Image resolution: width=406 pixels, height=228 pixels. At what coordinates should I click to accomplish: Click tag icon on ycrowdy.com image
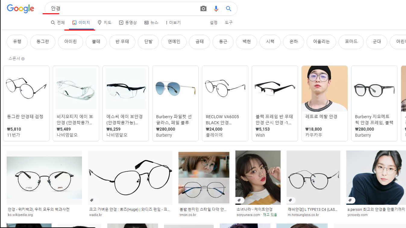pyautogui.click(x=350, y=200)
